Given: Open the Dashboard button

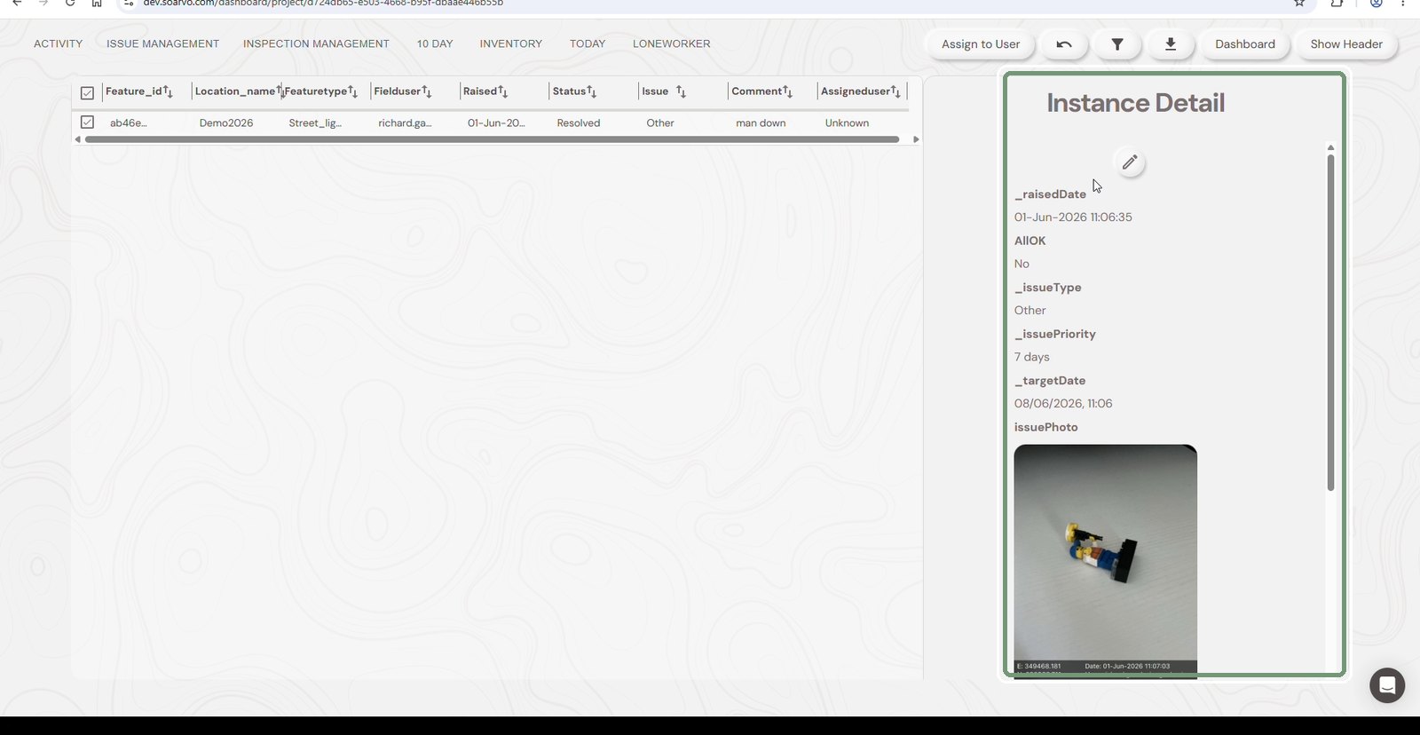Looking at the screenshot, I should [x=1245, y=44].
